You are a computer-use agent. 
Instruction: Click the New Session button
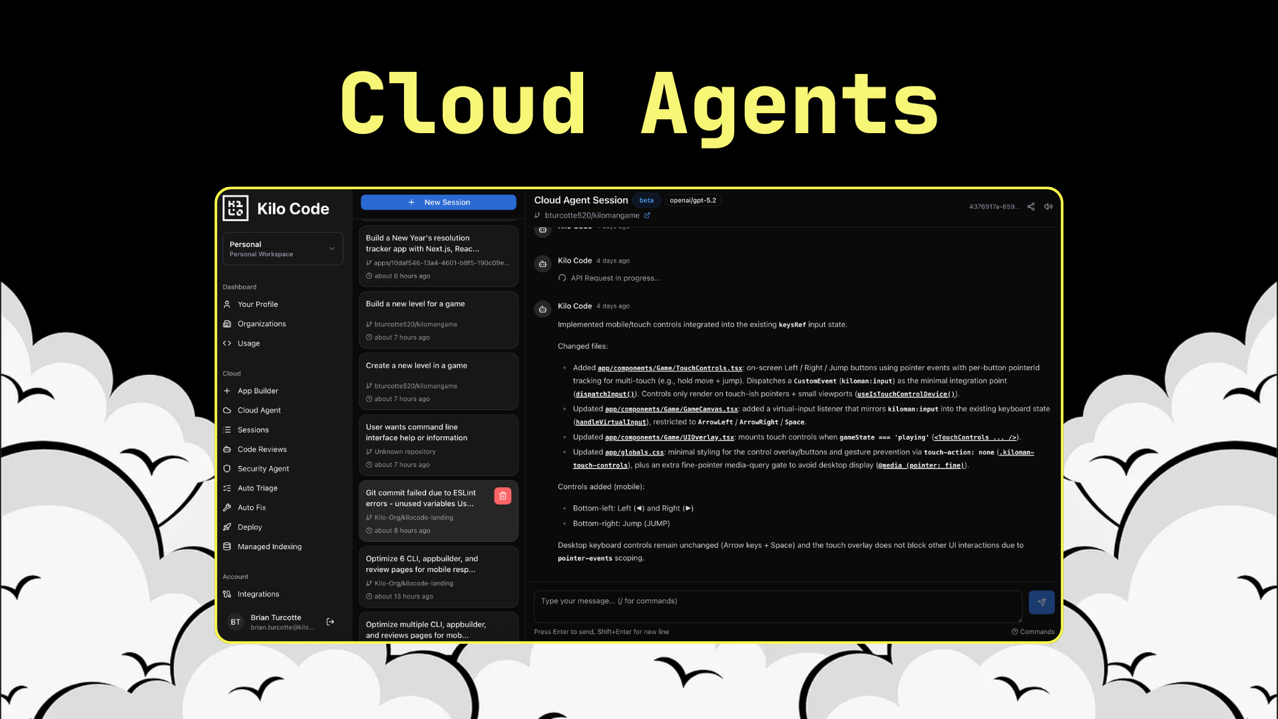[439, 202]
